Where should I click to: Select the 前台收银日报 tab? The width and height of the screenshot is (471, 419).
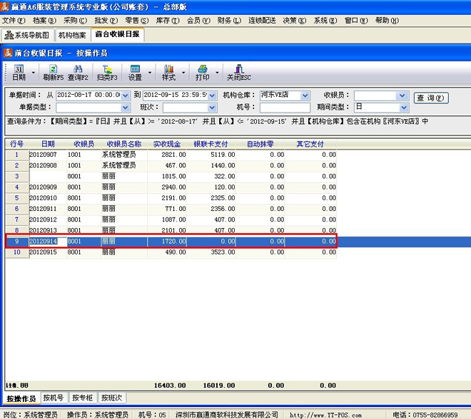(x=118, y=34)
